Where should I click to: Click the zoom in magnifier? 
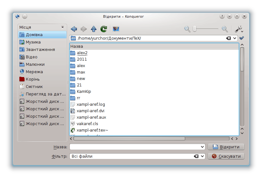point(225,29)
